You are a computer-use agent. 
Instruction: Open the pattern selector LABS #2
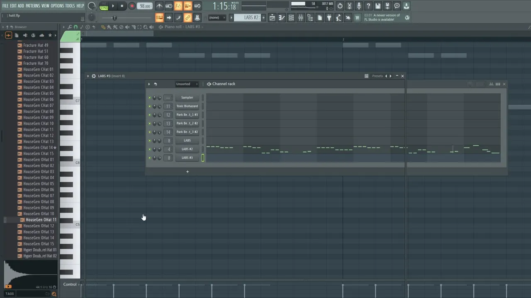click(x=248, y=17)
